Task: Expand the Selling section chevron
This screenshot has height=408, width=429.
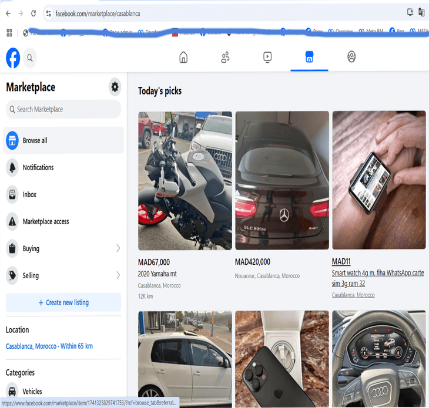Action: point(118,275)
